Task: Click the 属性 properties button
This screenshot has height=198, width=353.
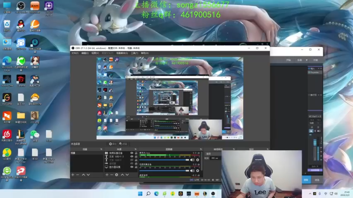Action: [x=113, y=144]
